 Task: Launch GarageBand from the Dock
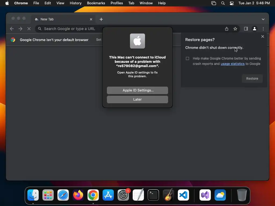coord(168,195)
